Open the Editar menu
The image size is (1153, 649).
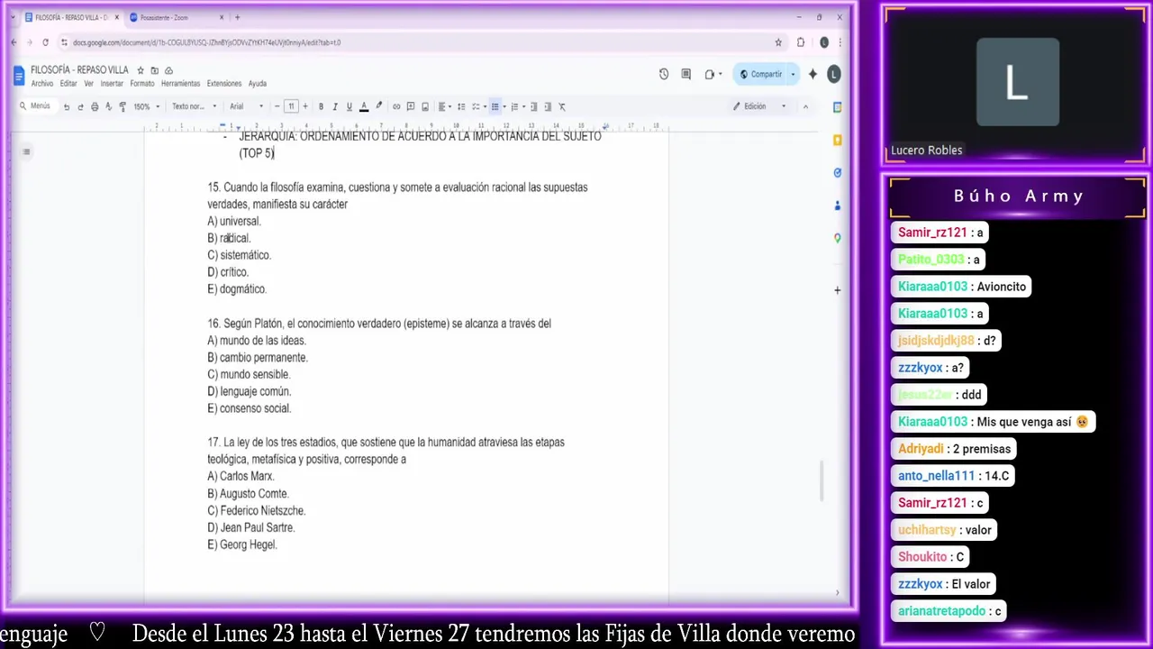pos(68,84)
